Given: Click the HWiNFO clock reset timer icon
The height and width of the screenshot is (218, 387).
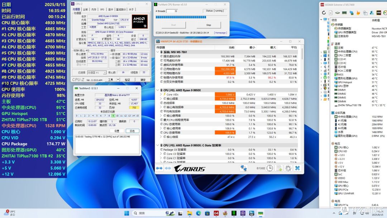Looking at the screenshot, I should pos(269,169).
